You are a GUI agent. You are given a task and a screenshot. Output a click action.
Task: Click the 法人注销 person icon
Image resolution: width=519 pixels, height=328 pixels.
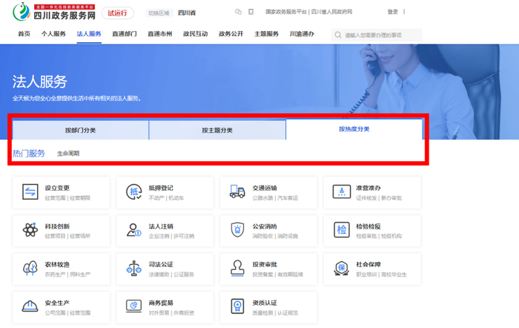pos(133,229)
